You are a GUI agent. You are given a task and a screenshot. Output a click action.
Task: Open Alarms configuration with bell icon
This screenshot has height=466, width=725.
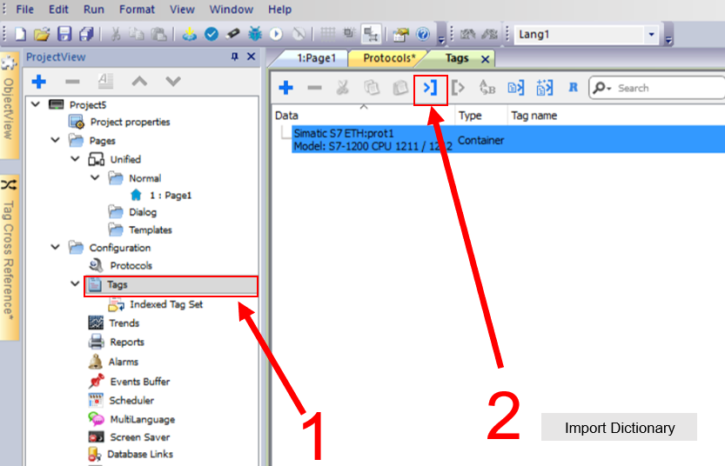[x=123, y=362]
